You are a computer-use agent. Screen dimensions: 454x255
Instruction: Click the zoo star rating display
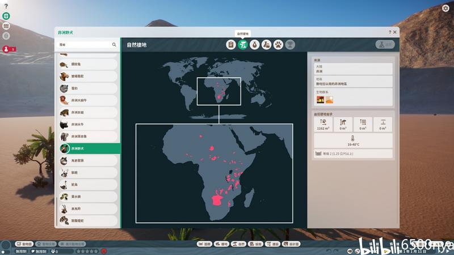click(87, 252)
